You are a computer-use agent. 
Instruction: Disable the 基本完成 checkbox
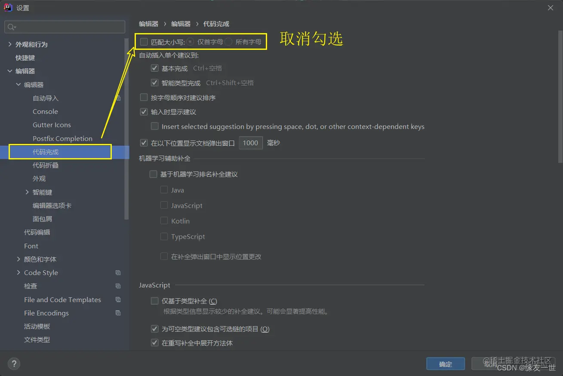click(x=154, y=68)
